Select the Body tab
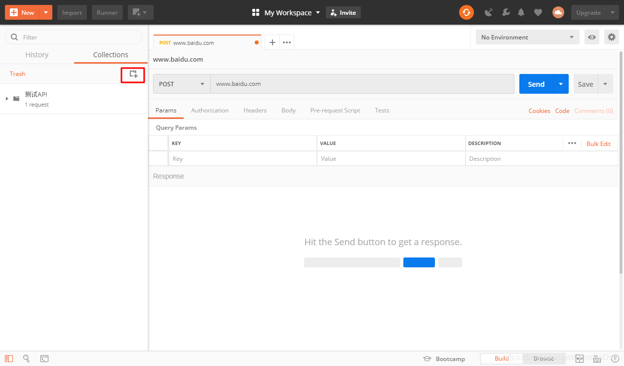624x366 pixels. point(288,110)
